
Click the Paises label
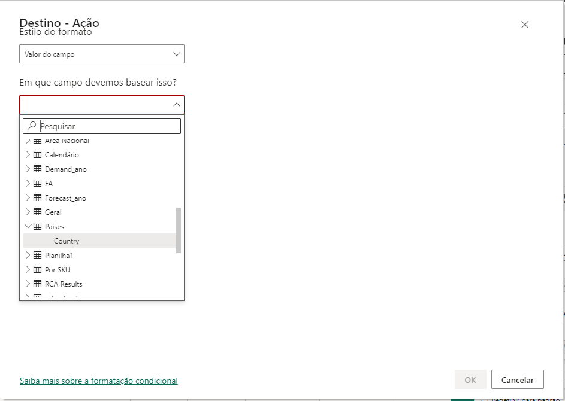[x=54, y=227]
